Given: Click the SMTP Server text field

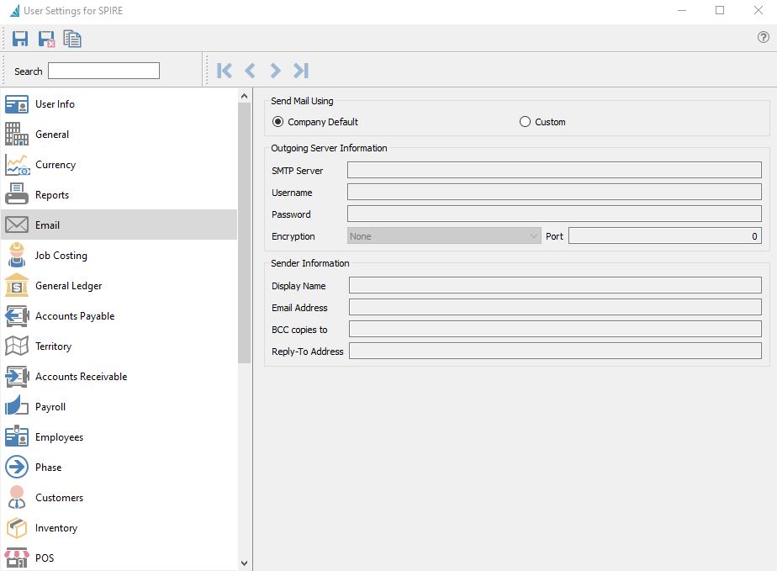Looking at the screenshot, I should pos(554,171).
